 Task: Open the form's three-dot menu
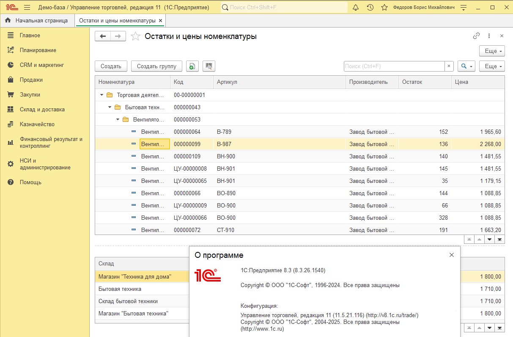pyautogui.click(x=489, y=36)
